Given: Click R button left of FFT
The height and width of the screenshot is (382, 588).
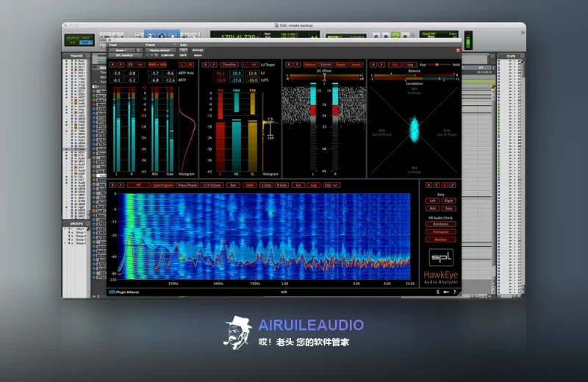Looking at the screenshot, I should [113, 185].
